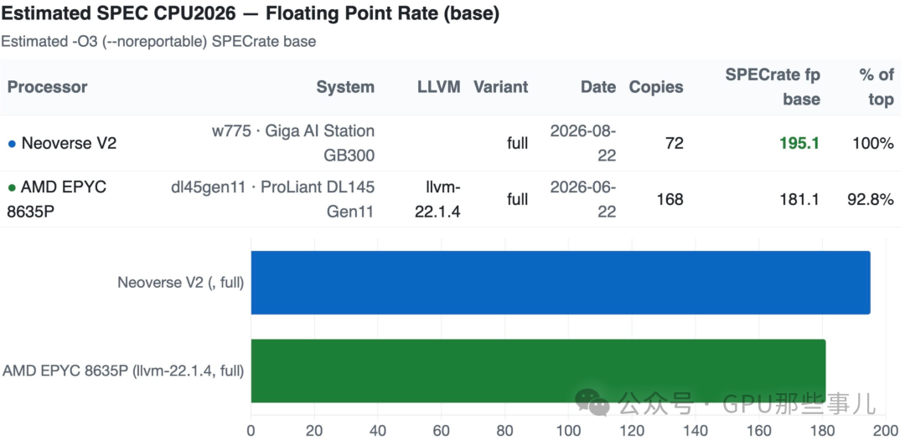
Task: Sort table by System column header
Action: tap(345, 87)
